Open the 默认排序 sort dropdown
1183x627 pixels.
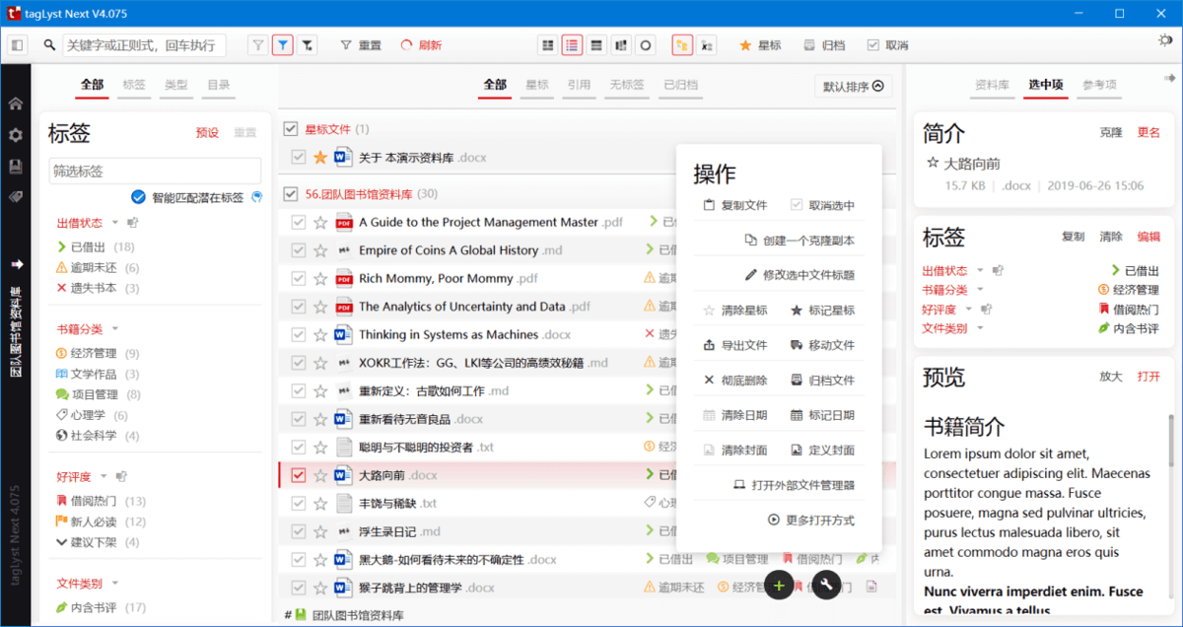tap(854, 87)
